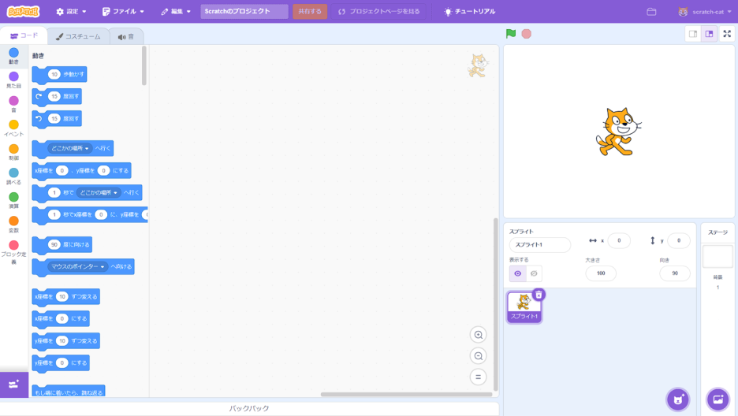Open the choose backdrop button

click(717, 399)
